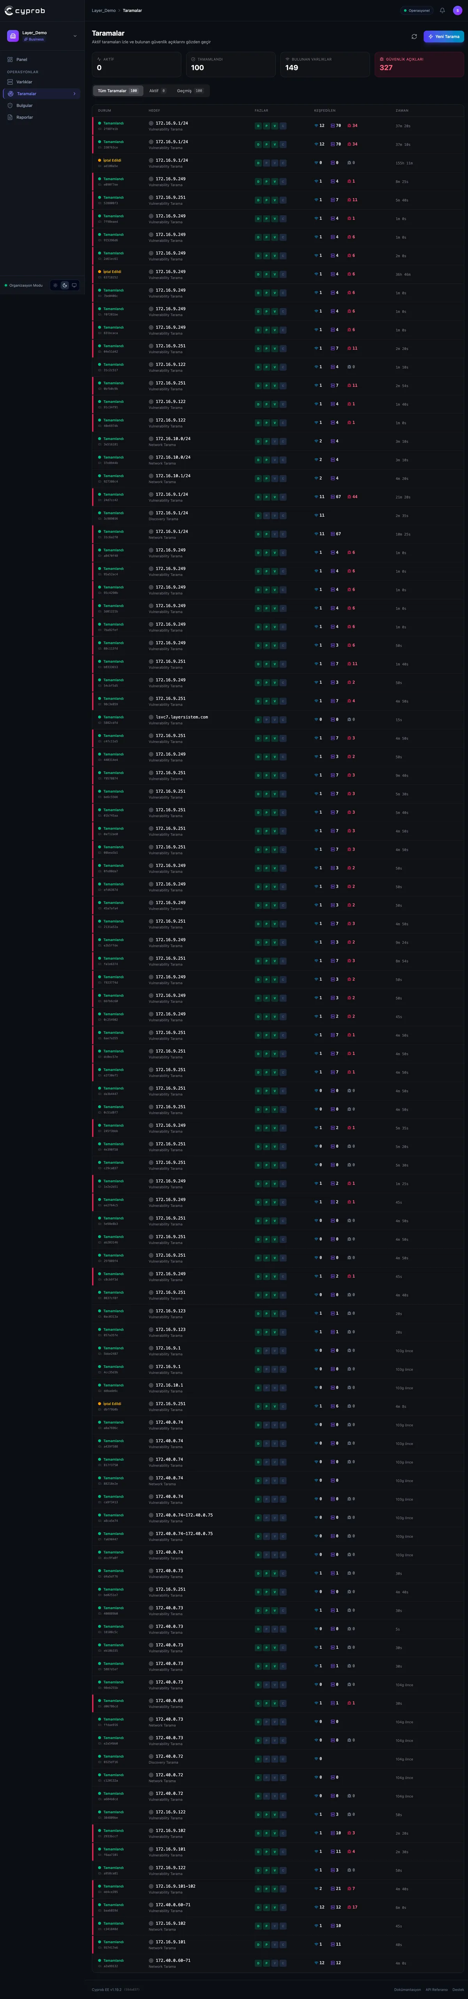Open Varlıklar from the sidebar
The width and height of the screenshot is (468, 1999).
click(43, 82)
